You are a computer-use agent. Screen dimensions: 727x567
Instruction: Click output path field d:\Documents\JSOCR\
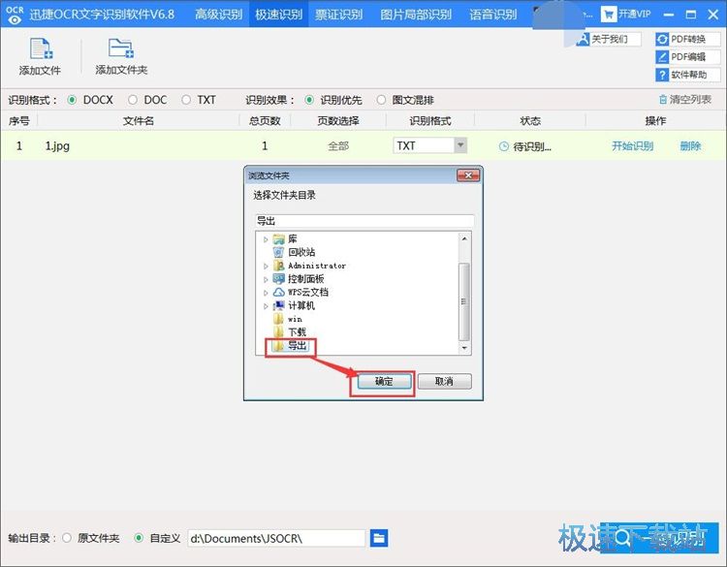[x=276, y=538]
